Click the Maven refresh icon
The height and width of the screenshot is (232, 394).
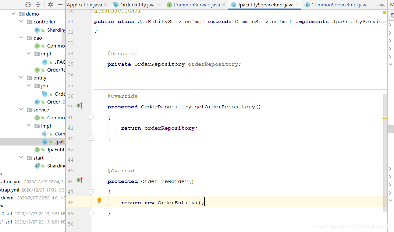tap(392, 15)
